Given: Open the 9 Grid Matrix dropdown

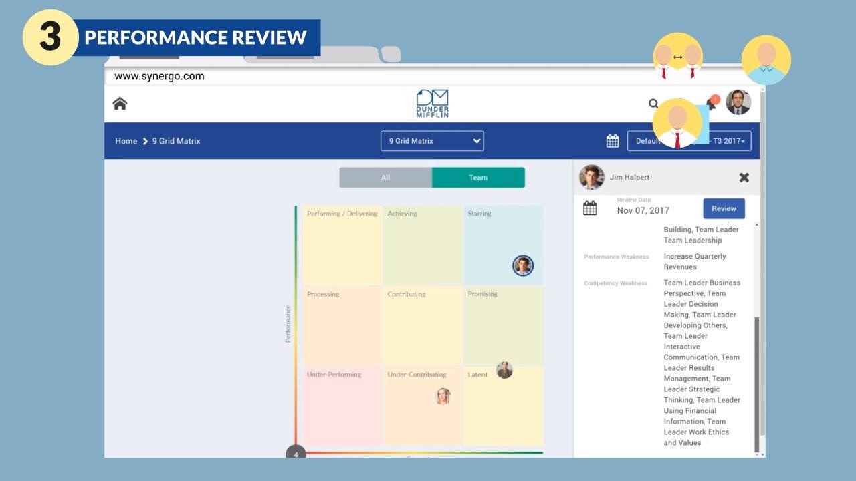Looking at the screenshot, I should 432,141.
